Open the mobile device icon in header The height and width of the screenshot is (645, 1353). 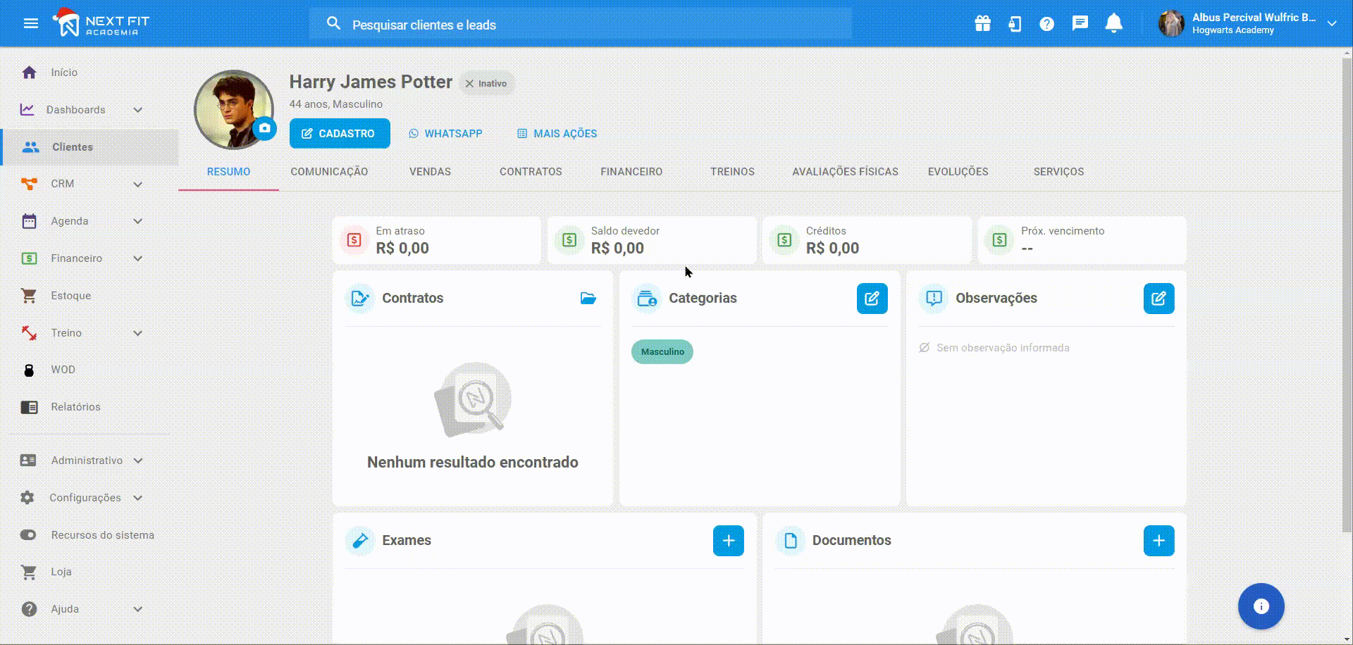point(1015,24)
